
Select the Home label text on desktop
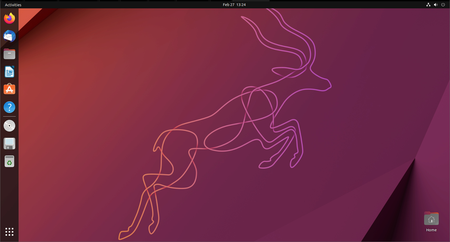click(x=431, y=230)
